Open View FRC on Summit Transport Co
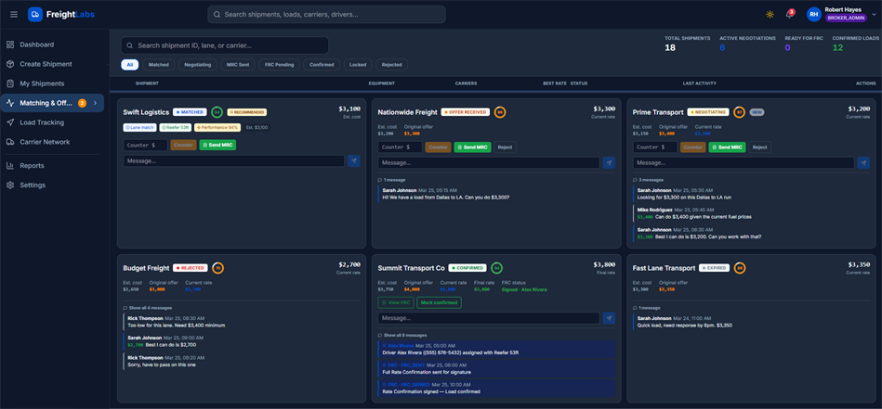The width and height of the screenshot is (882, 409). coord(396,302)
